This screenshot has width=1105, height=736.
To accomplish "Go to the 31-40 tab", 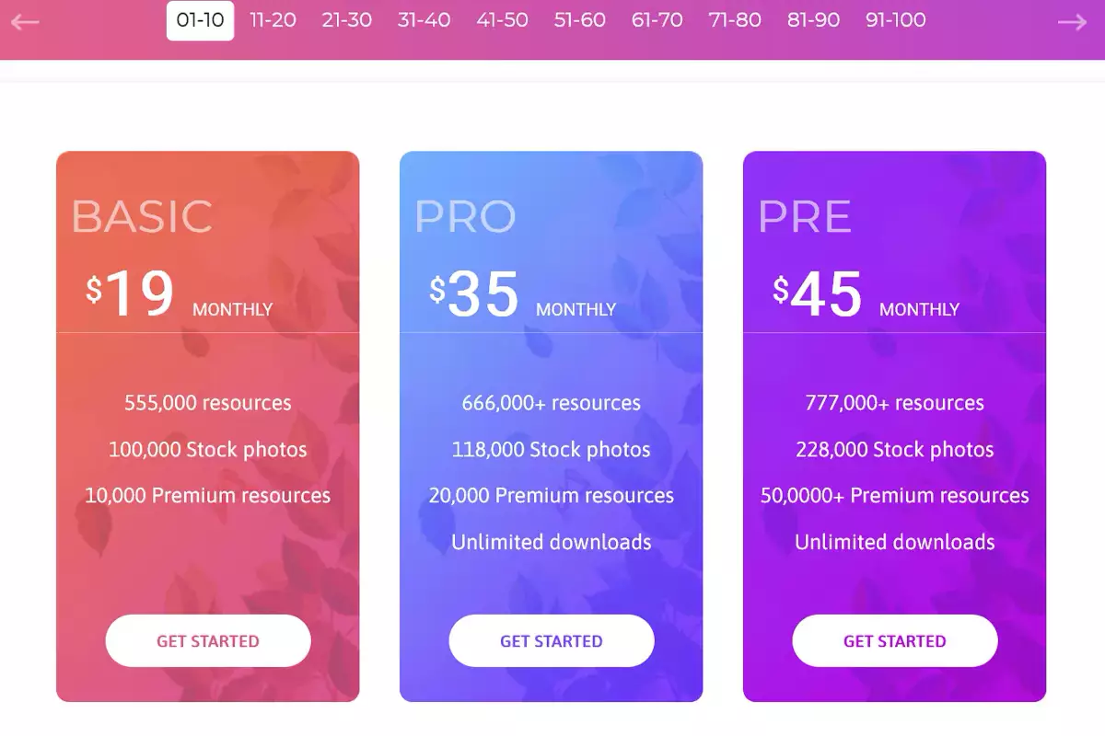I will pyautogui.click(x=424, y=20).
